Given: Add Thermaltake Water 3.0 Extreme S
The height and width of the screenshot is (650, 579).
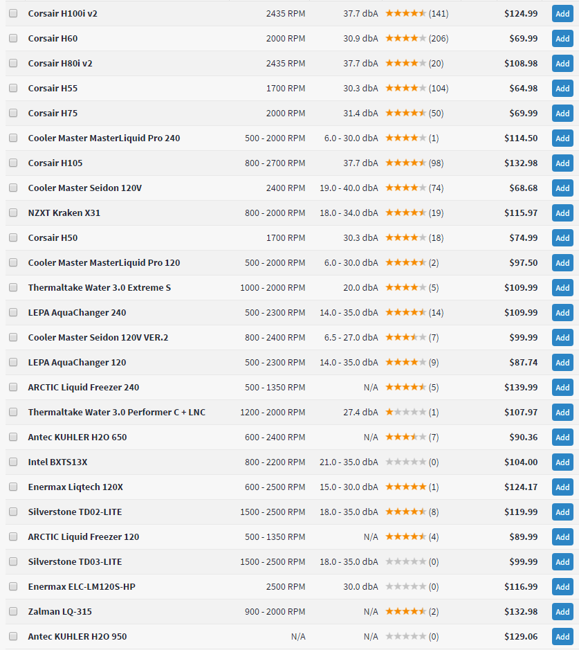Looking at the screenshot, I should (x=562, y=288).
